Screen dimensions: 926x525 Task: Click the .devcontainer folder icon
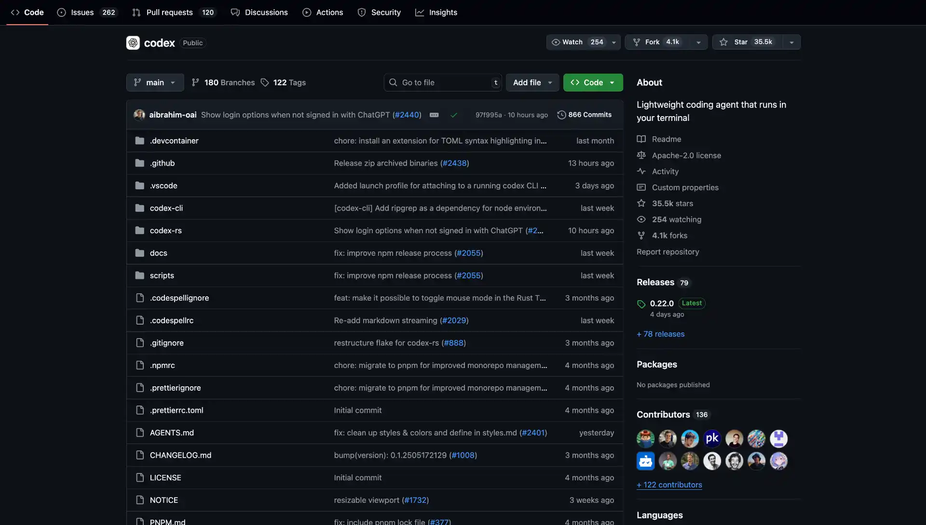coord(140,141)
